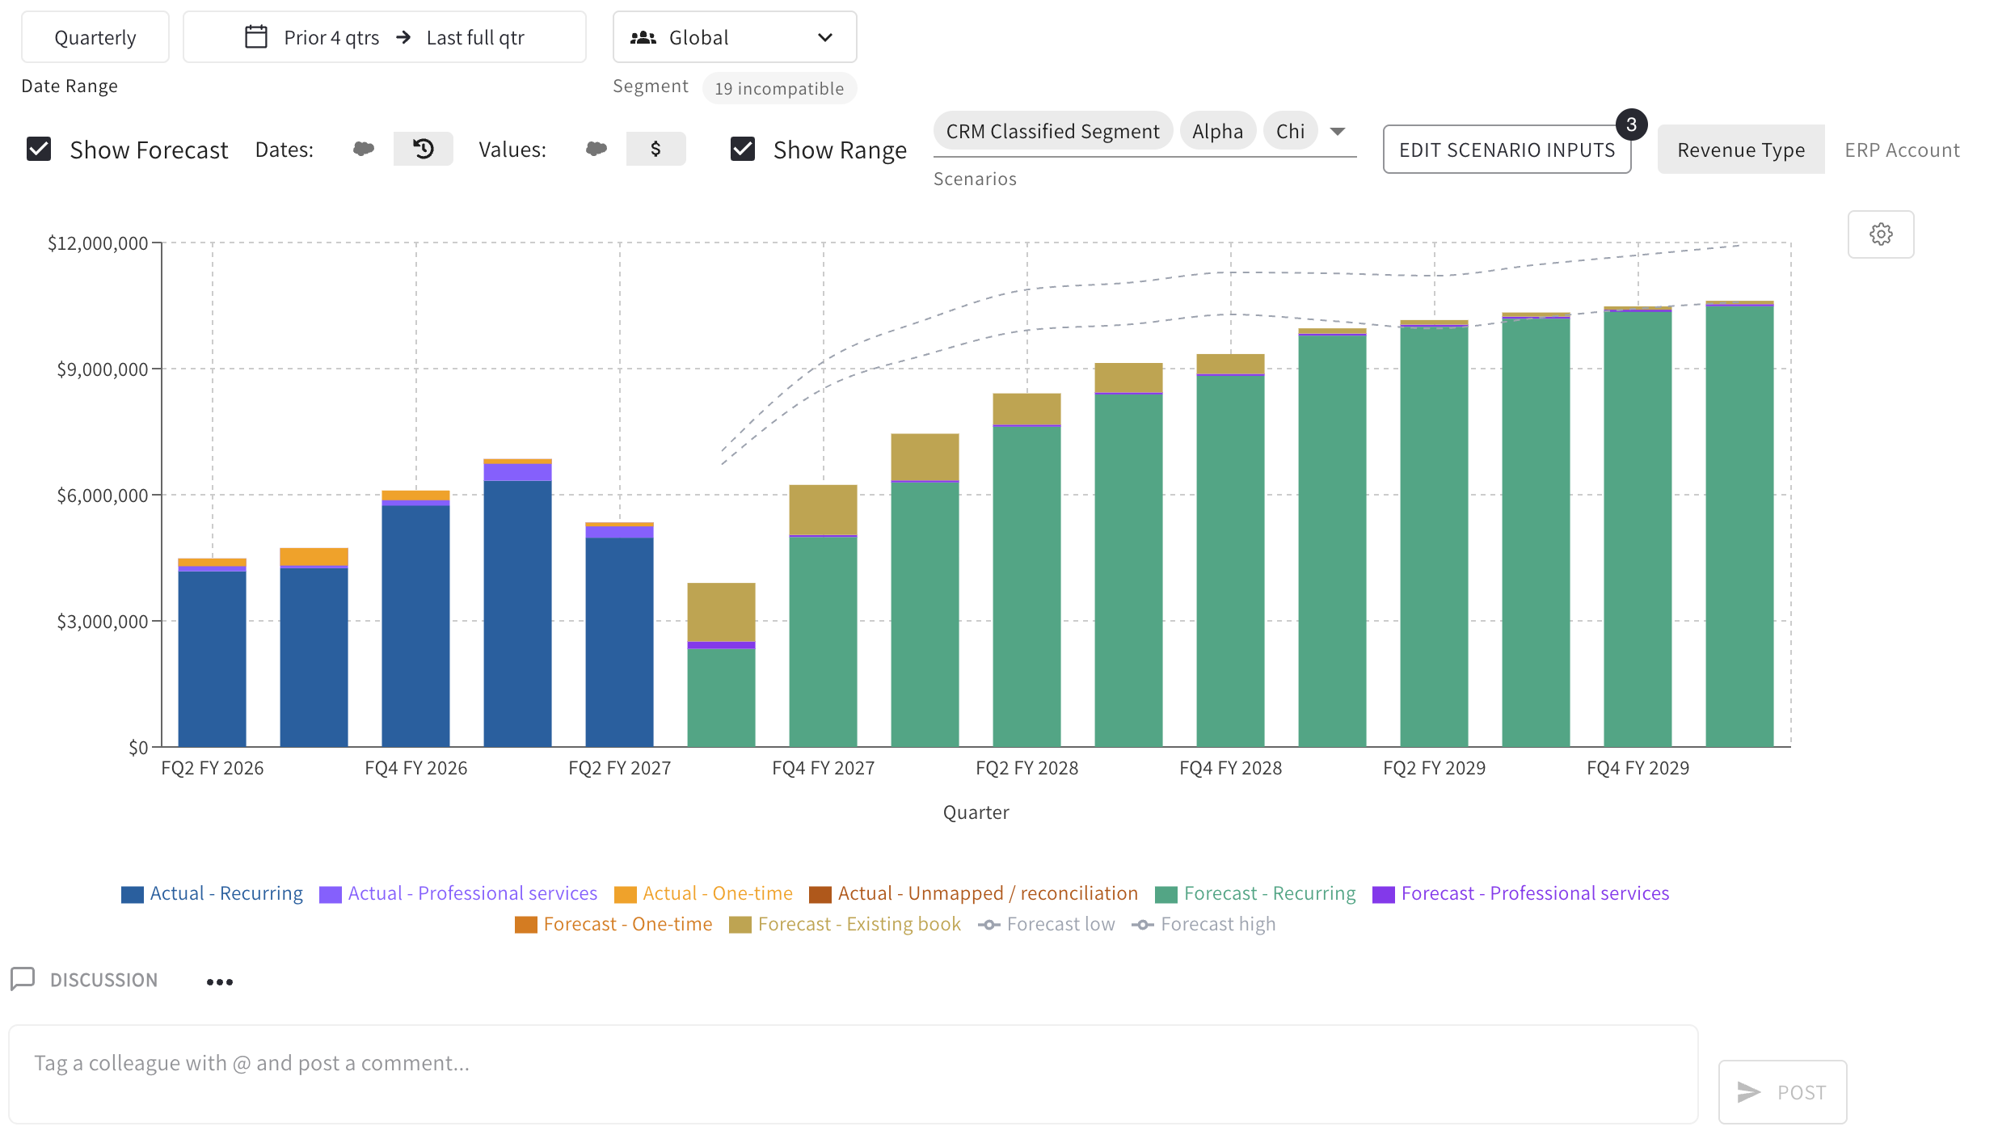Switch to the Revenue Type tab
1998x1135 pixels.
(1740, 150)
